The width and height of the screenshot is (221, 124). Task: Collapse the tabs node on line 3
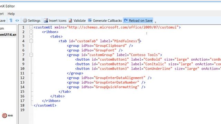click(x=31, y=37)
